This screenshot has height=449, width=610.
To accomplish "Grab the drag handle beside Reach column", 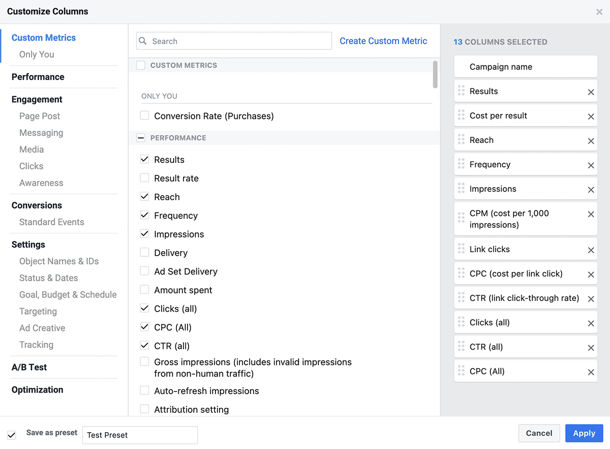I will (461, 139).
